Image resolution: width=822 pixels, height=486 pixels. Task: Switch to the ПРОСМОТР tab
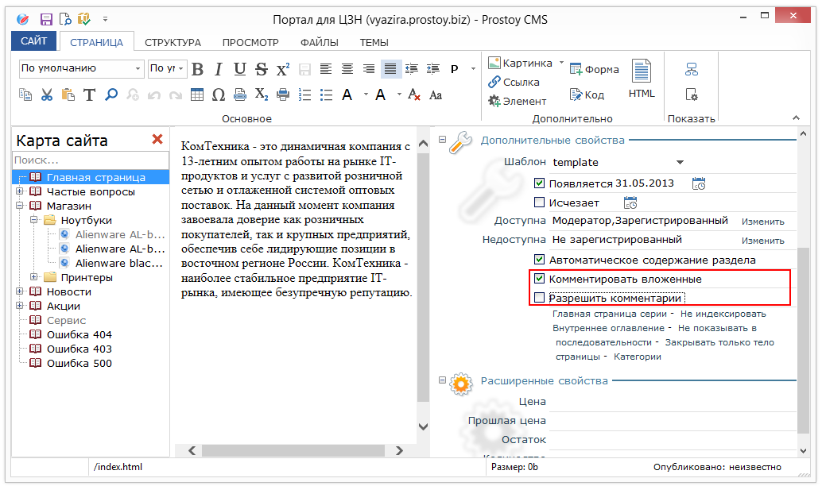(x=250, y=42)
